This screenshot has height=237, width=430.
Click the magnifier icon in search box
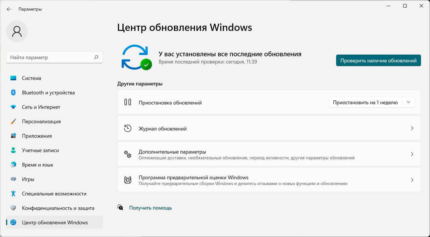96,57
